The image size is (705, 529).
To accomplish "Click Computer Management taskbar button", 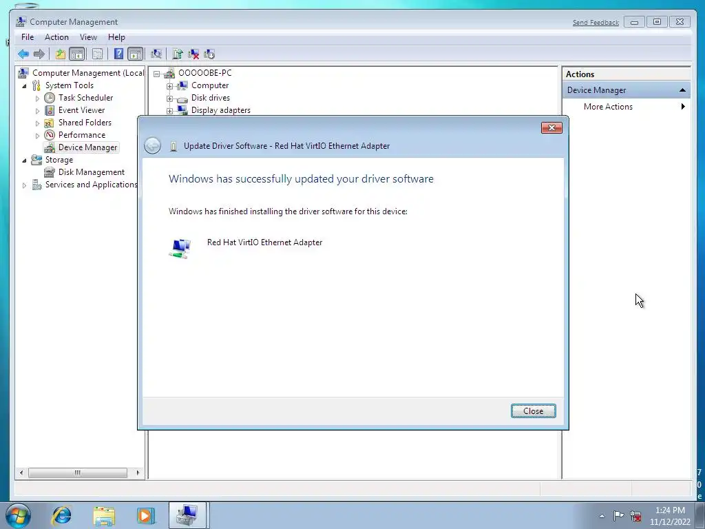I will [x=187, y=515].
